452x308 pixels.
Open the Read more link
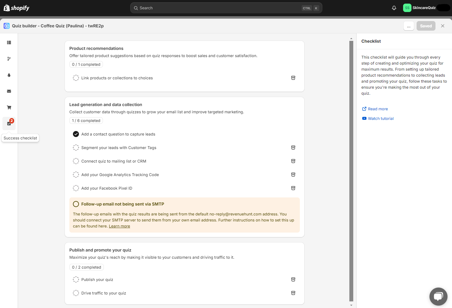[x=378, y=109]
